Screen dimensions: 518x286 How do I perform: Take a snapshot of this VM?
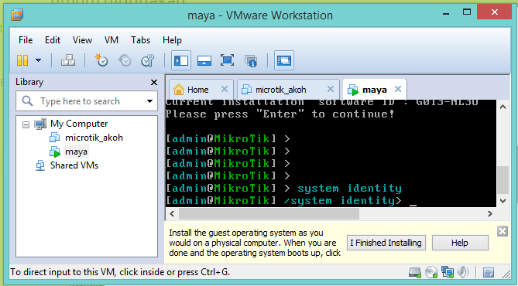coord(101,60)
